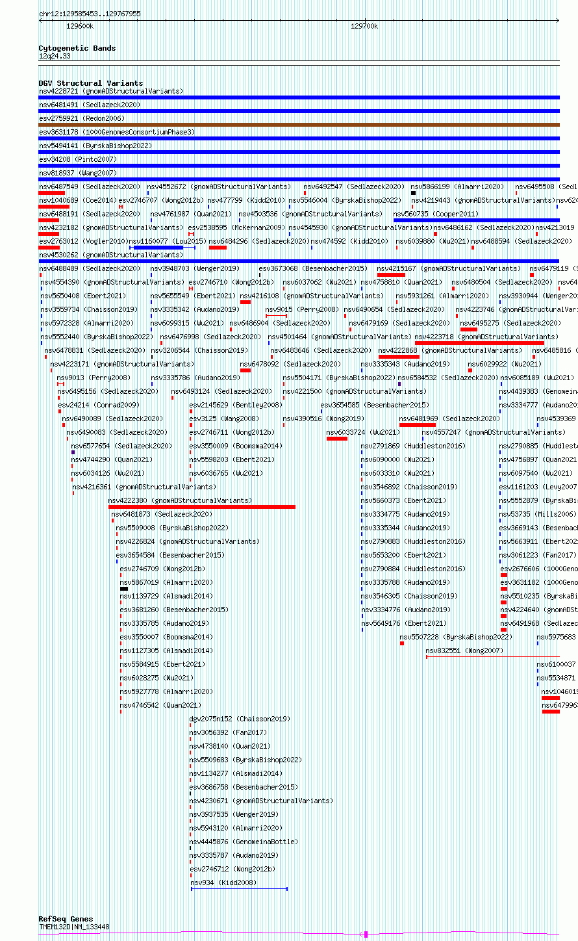Open esv3631178 1000GenomesConsortiumPhase3 label
Viewport: 578px width, 941px height.
(116, 132)
